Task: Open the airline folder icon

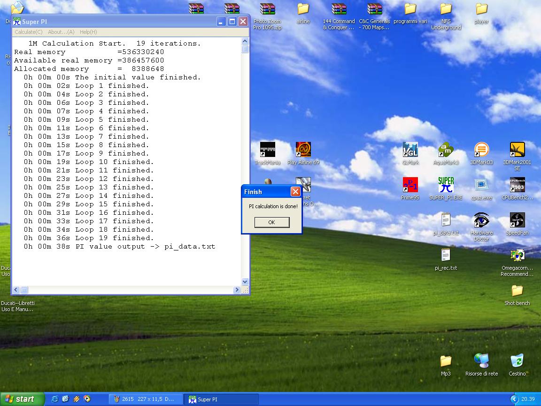Action: coord(303,14)
